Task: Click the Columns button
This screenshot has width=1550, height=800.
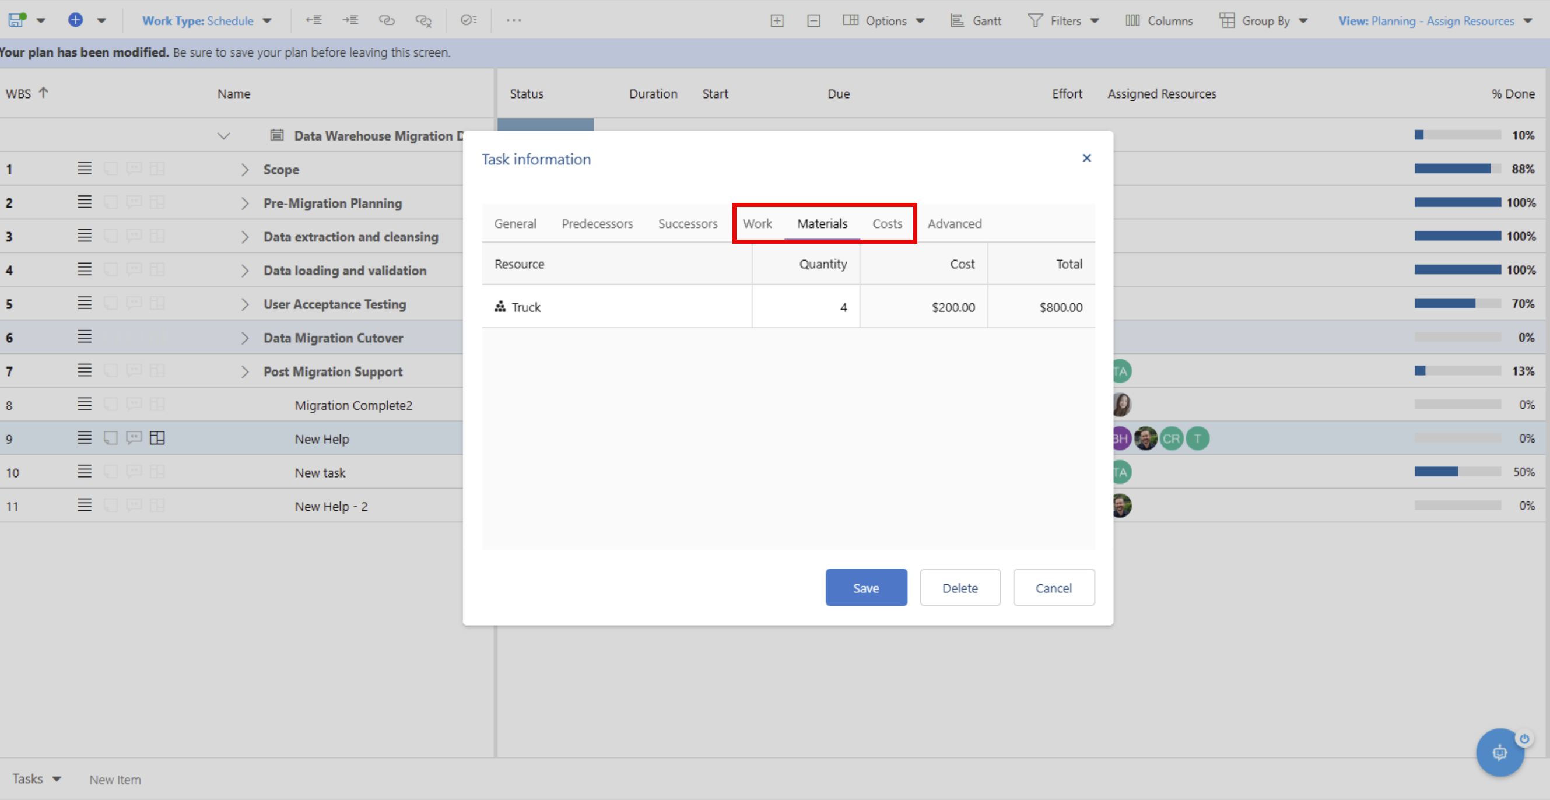Action: [x=1159, y=20]
